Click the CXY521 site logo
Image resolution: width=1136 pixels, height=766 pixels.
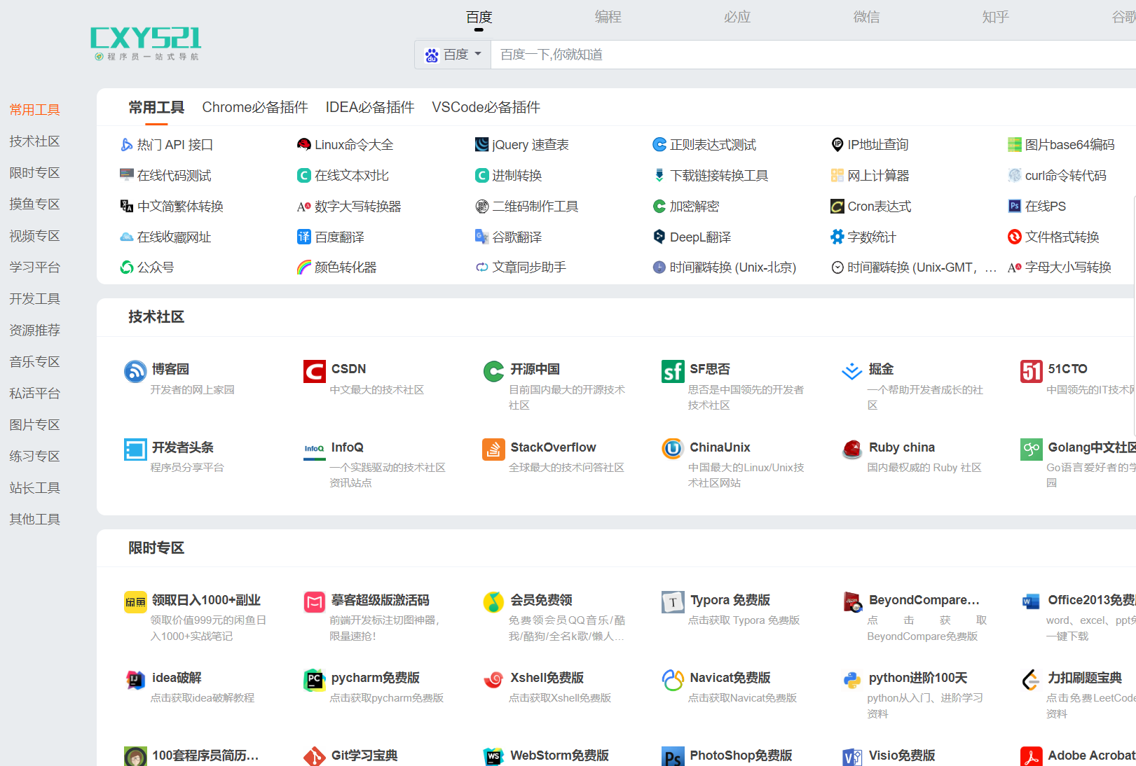tap(146, 43)
